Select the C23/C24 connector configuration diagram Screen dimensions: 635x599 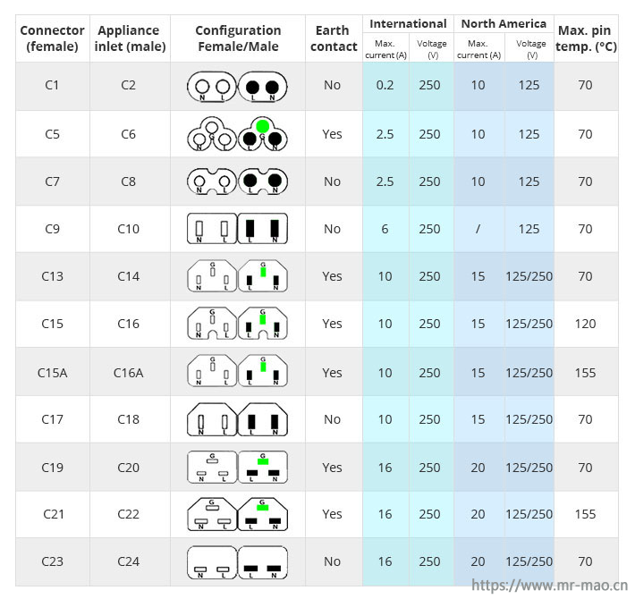coord(237,562)
